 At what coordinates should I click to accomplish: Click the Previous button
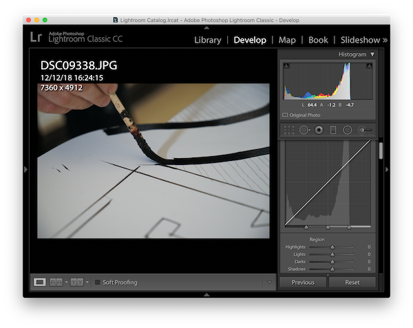pos(303,282)
